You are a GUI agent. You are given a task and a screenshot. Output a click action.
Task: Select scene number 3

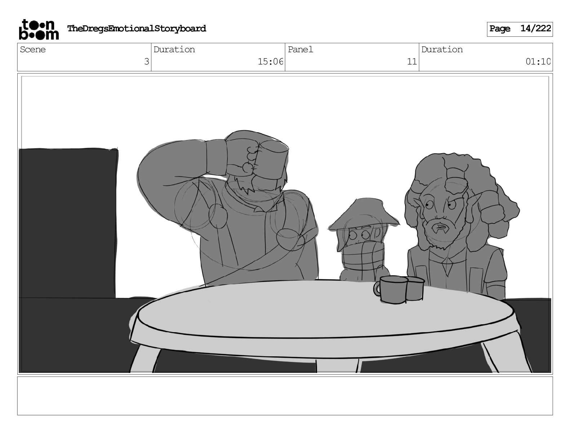click(146, 62)
